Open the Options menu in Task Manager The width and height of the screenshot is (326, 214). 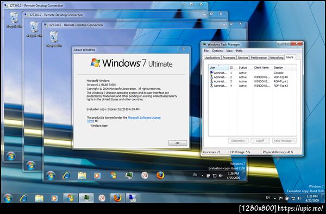point(217,51)
